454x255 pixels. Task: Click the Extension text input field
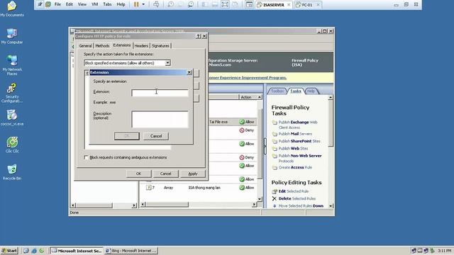[160, 93]
